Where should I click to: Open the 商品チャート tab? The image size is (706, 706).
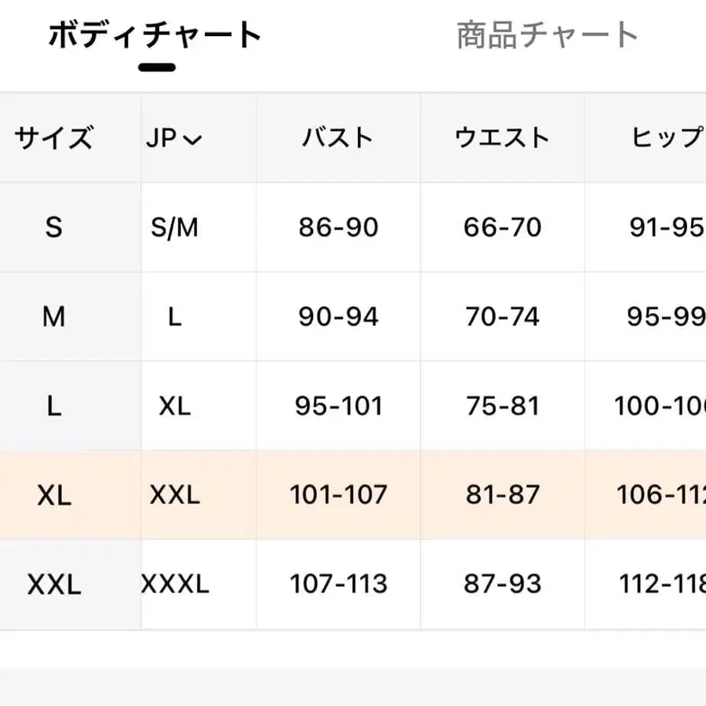pyautogui.click(x=548, y=35)
